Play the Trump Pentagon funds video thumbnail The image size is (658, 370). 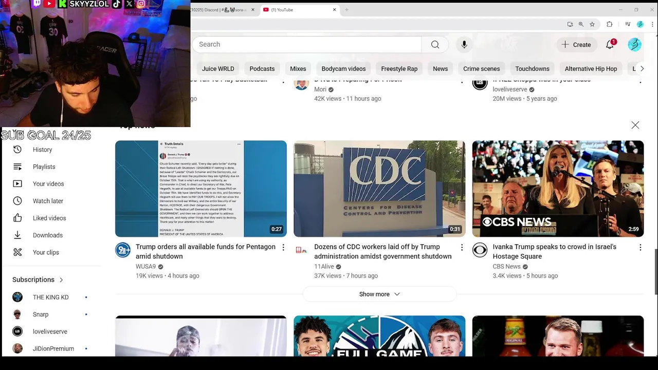(x=201, y=189)
